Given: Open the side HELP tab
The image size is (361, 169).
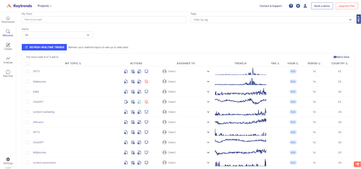Looking at the screenshot, I should (358, 19).
